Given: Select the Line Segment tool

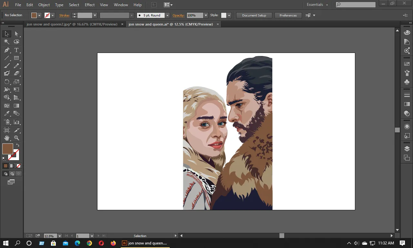Looking at the screenshot, I should click(7, 58).
